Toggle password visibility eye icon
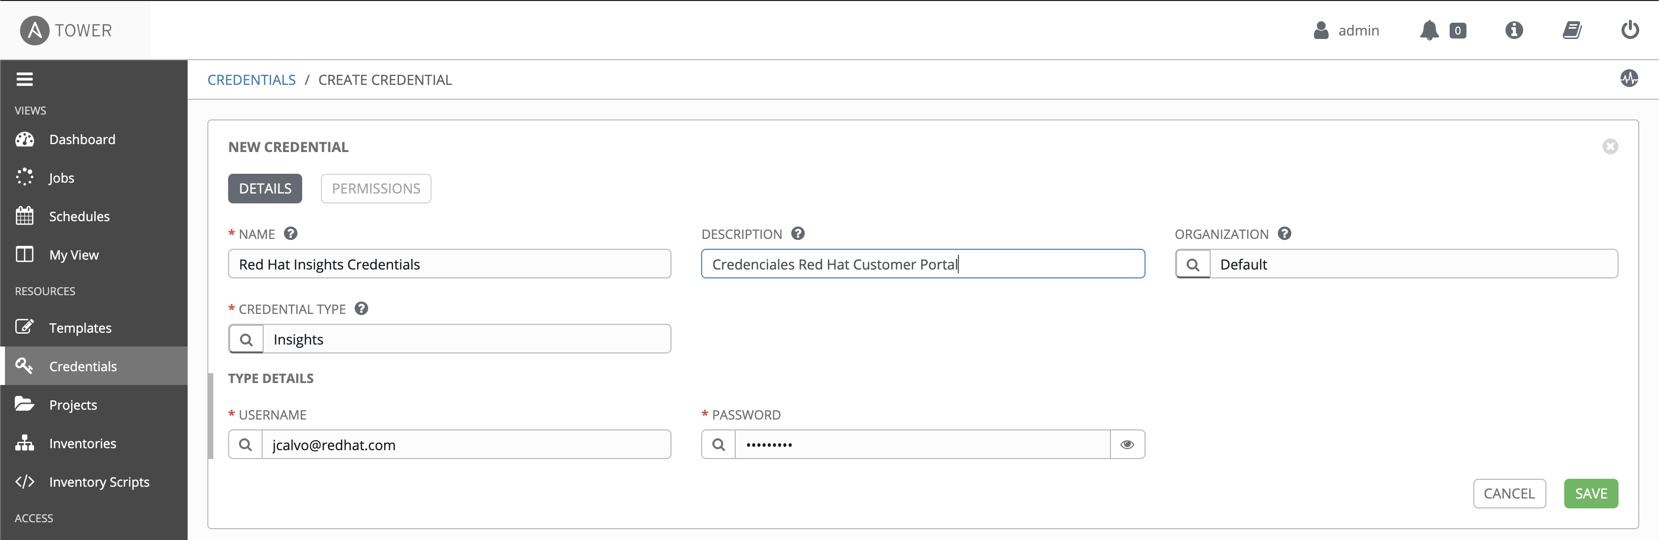The height and width of the screenshot is (540, 1659). (x=1127, y=445)
